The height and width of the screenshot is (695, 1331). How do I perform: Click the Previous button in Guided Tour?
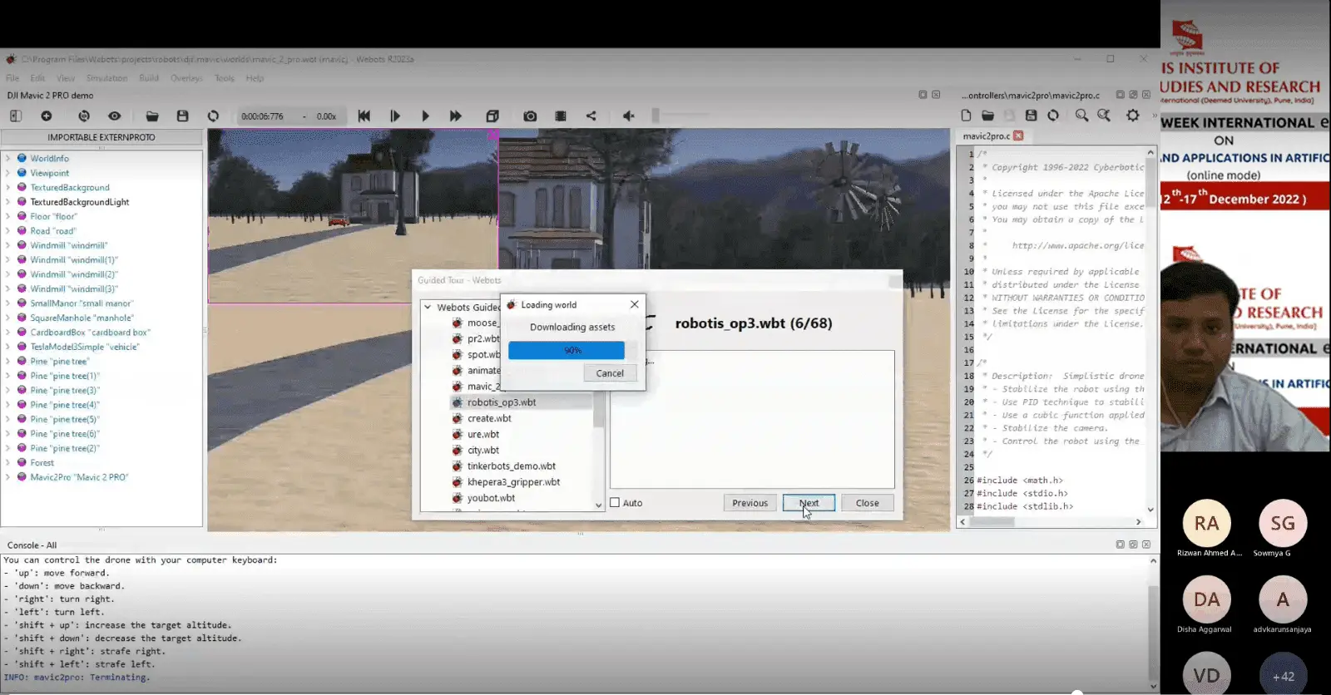click(750, 503)
